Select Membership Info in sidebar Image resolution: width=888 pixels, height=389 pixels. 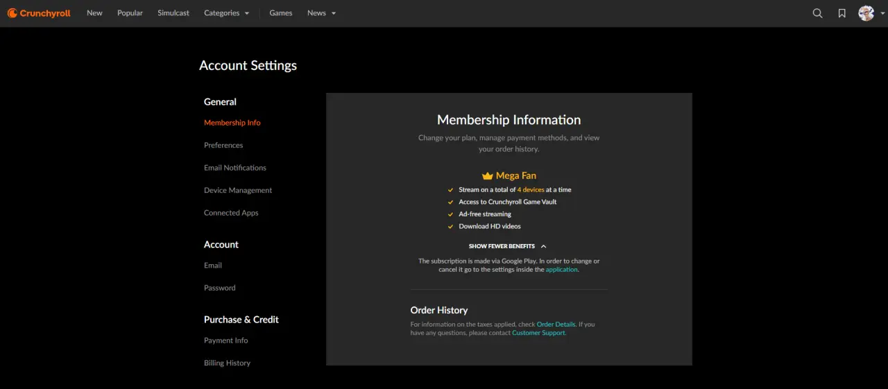pyautogui.click(x=232, y=123)
